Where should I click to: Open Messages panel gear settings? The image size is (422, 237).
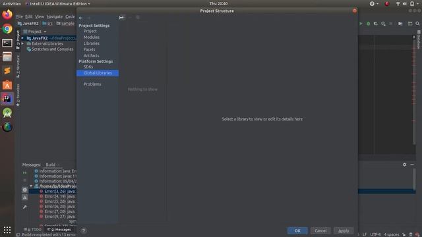tap(404, 165)
